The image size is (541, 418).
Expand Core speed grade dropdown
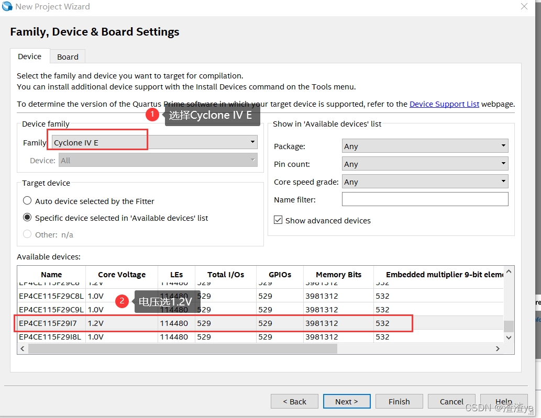[x=425, y=182]
